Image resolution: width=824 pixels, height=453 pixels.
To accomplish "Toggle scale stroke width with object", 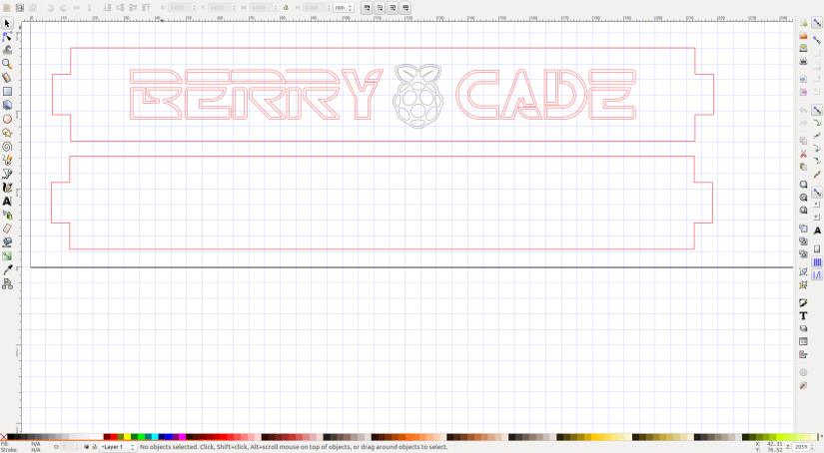I will point(367,8).
